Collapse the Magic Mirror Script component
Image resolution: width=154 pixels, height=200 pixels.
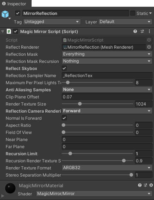(3, 32)
